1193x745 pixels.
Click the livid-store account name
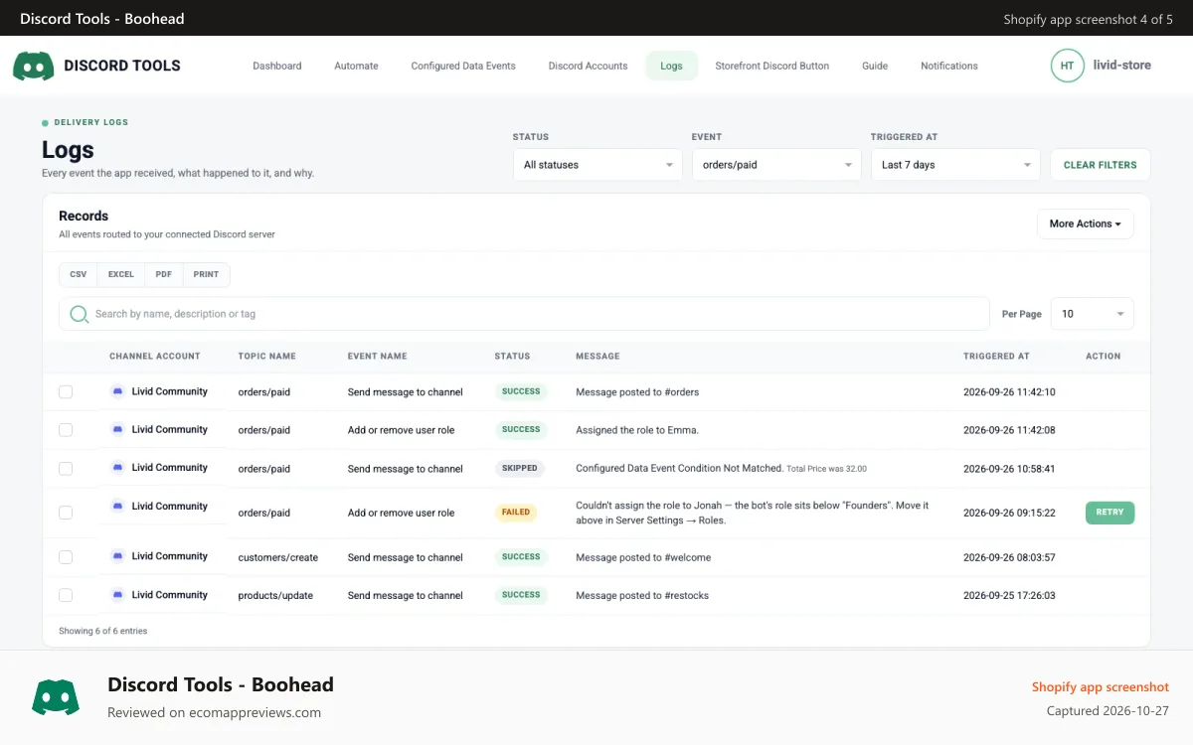point(1122,66)
